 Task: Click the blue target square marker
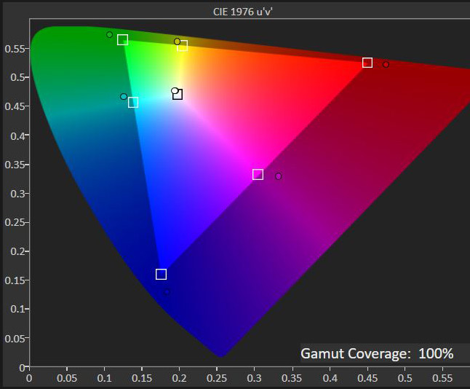click(x=162, y=274)
